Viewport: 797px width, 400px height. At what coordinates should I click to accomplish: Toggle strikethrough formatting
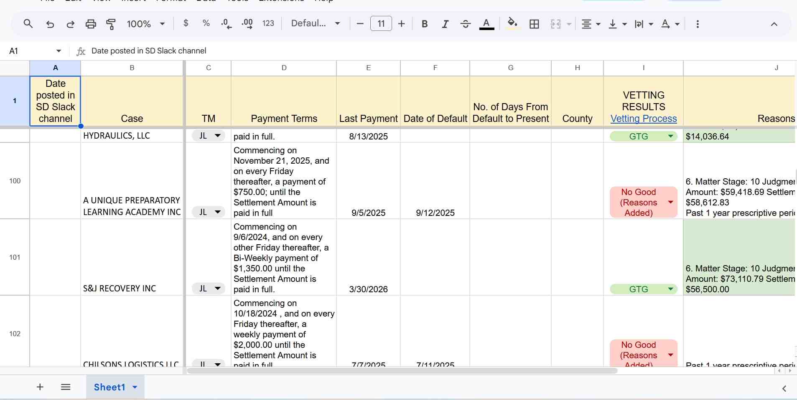pos(466,24)
